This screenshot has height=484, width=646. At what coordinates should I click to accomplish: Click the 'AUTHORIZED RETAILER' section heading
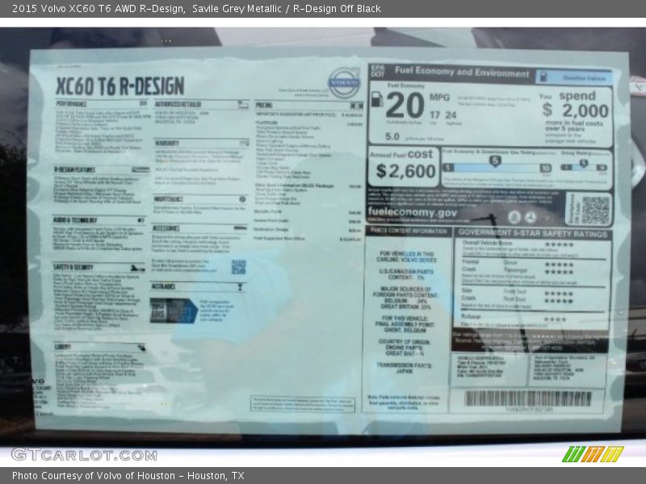[x=178, y=104]
